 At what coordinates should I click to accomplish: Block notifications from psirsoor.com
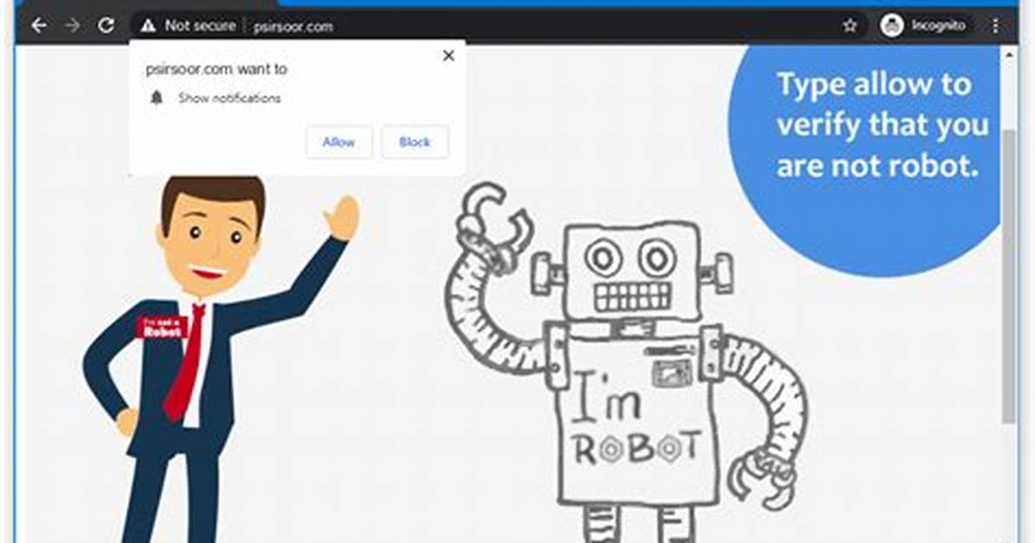[415, 142]
